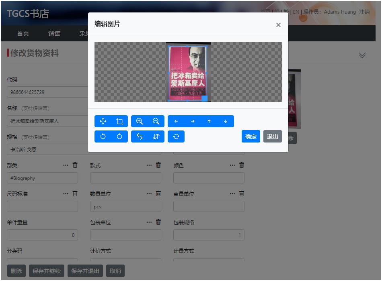Image resolution: width=382 pixels, height=281 pixels.
Task: Switch language to EN
Action: click(x=296, y=12)
